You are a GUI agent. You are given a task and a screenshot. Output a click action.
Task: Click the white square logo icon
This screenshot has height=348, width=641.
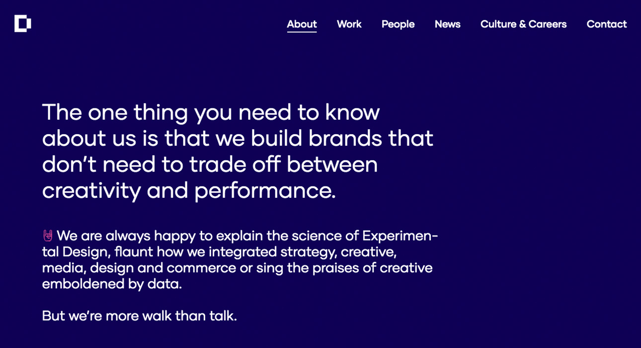[x=23, y=23]
